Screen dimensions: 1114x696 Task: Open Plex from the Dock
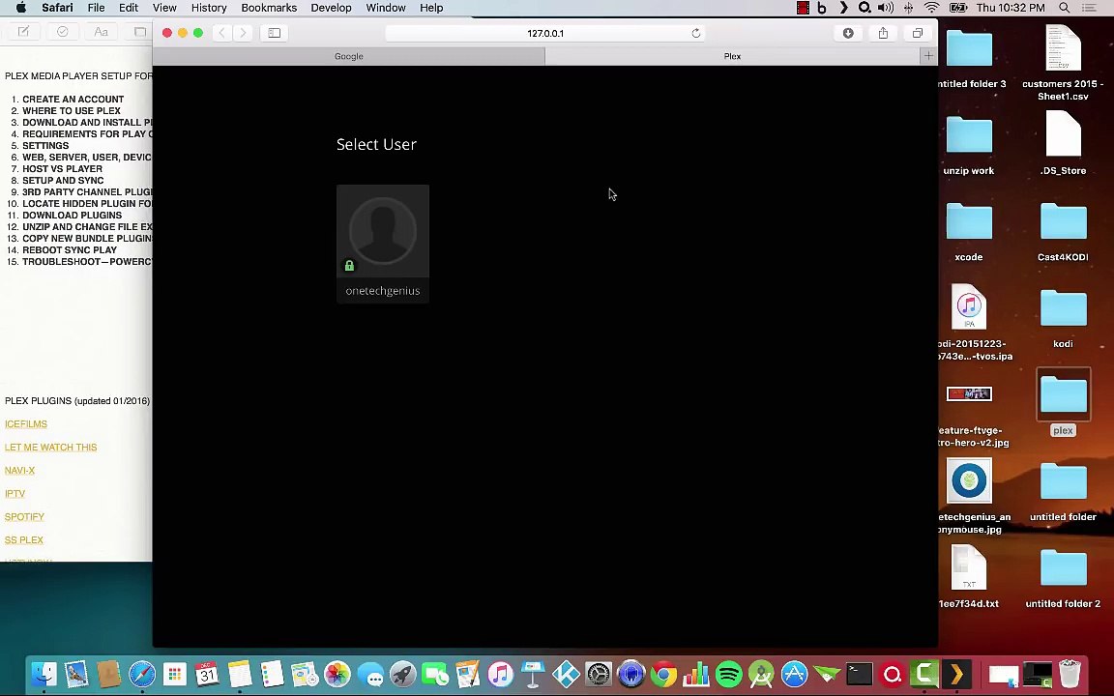(956, 674)
